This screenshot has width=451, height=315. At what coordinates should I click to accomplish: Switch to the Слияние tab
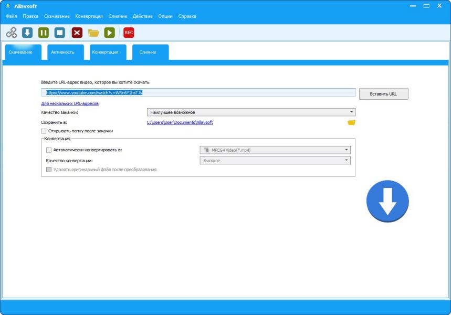pyautogui.click(x=151, y=52)
